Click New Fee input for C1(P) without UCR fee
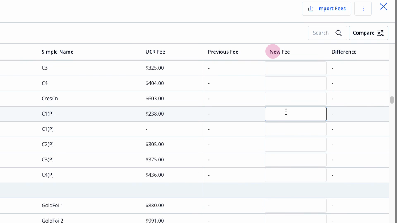This screenshot has height=223, width=397. tap(295, 129)
